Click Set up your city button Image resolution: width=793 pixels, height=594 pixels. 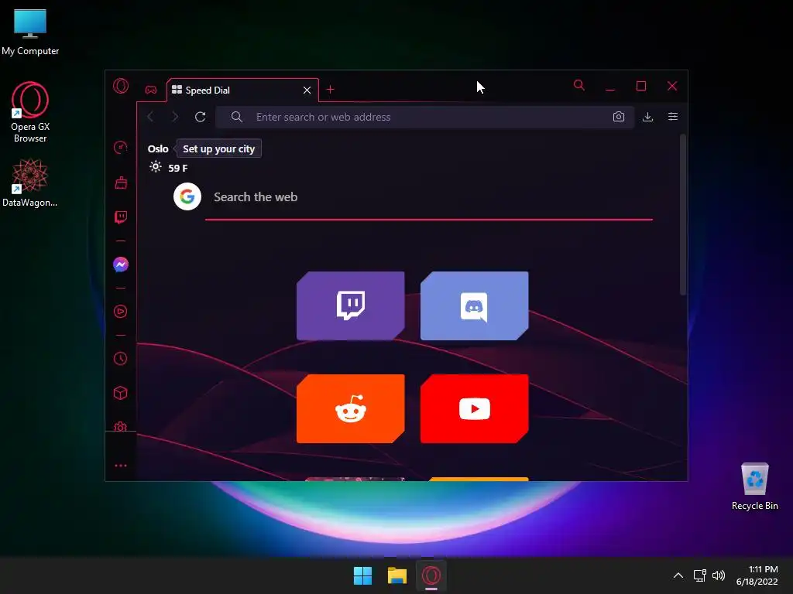pos(218,148)
